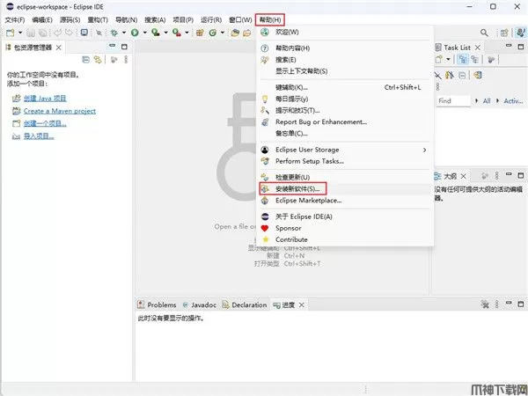Click the Save All toolbar icon
Screen dimensions: 528x396
(42, 33)
